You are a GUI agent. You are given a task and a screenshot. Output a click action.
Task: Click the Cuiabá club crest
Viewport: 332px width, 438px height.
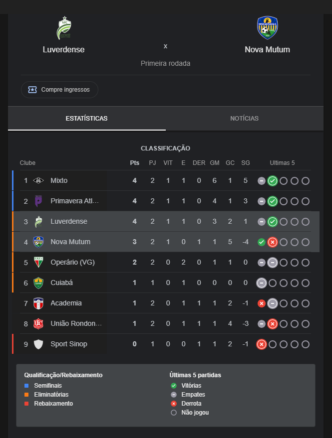38,283
